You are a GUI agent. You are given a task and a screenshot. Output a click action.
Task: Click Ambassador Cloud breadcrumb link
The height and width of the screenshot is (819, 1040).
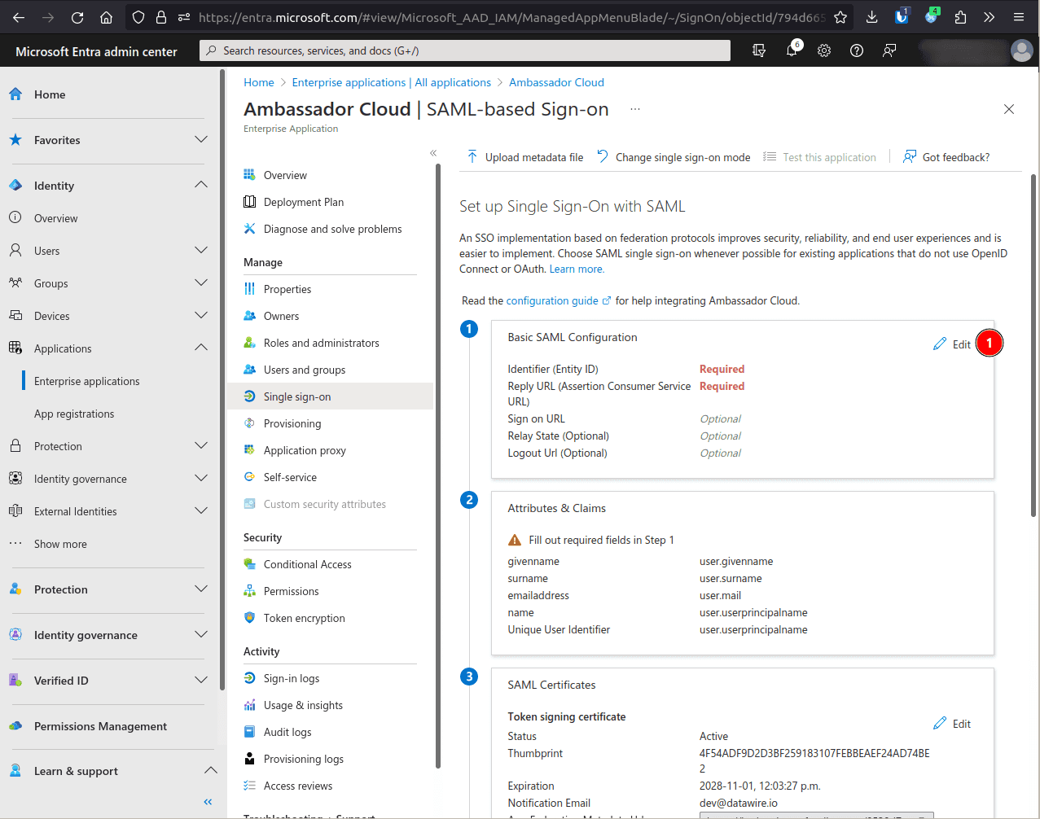[556, 82]
